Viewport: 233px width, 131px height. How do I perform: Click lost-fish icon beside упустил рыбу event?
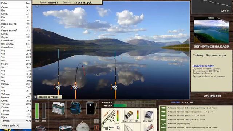click(163, 124)
